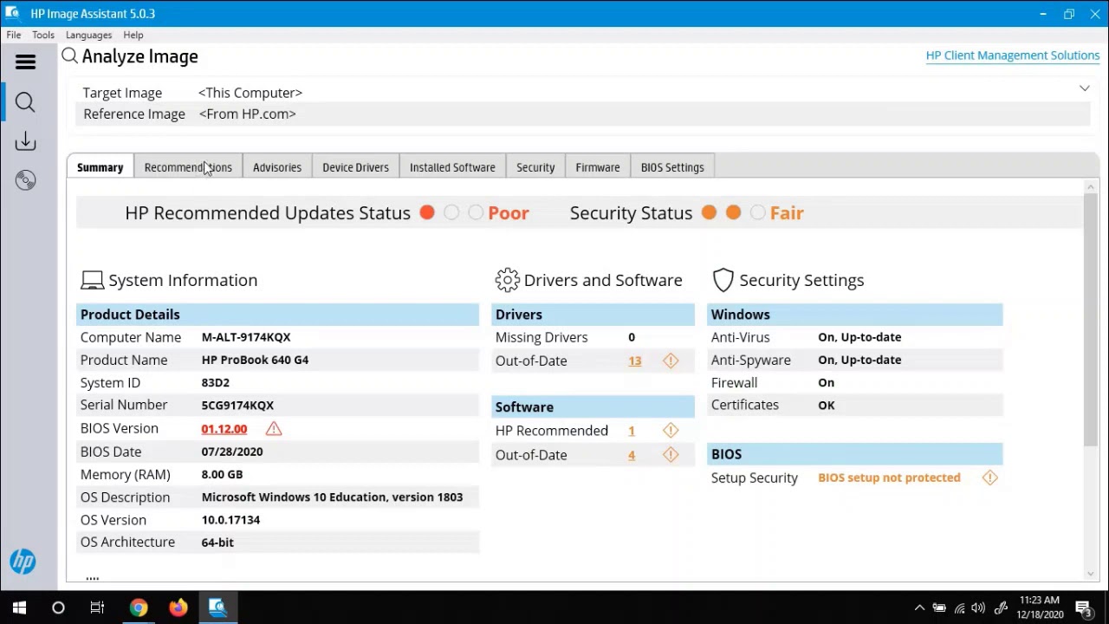Launch Chrome from the taskbar
The height and width of the screenshot is (624, 1109).
[139, 608]
